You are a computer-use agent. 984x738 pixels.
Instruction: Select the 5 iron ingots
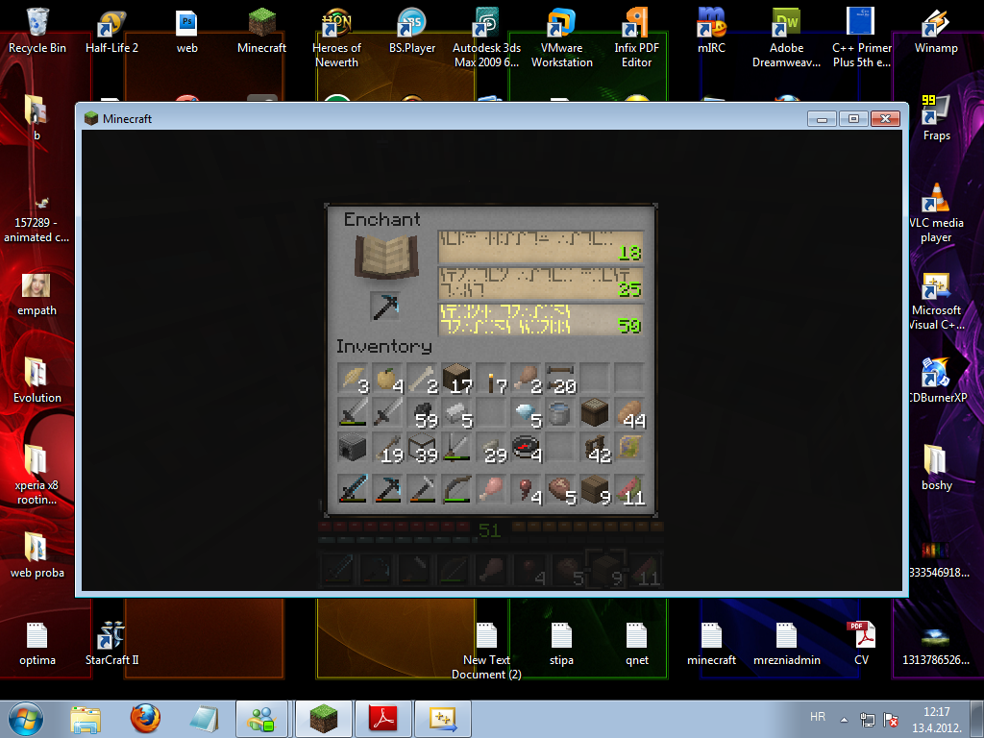tap(456, 415)
